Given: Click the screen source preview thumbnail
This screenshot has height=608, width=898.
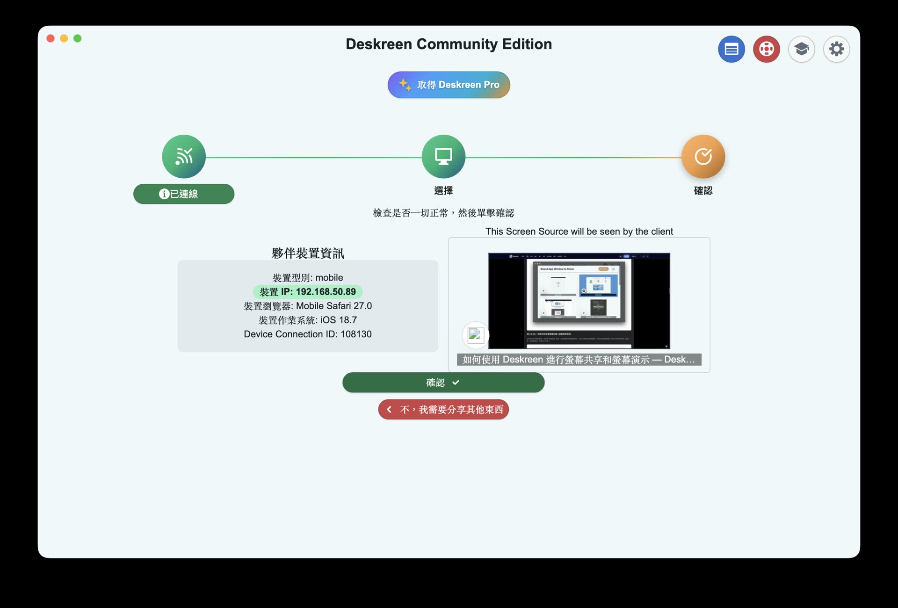Looking at the screenshot, I should (x=579, y=301).
